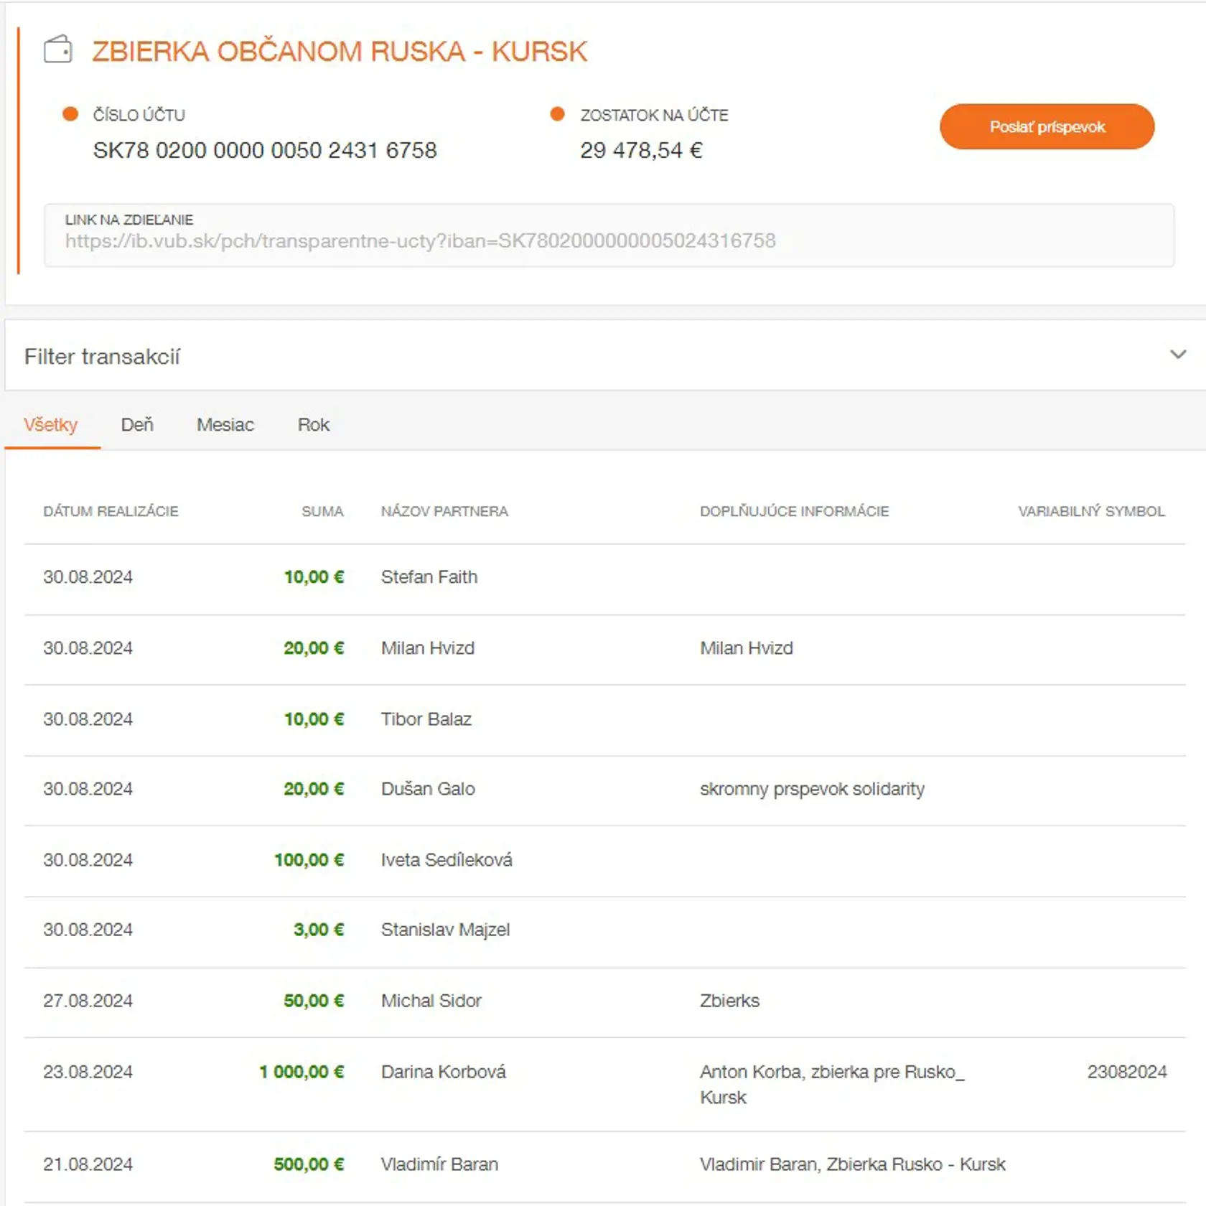The image size is (1206, 1206).
Task: Switch to the Deň tab
Action: click(x=137, y=425)
